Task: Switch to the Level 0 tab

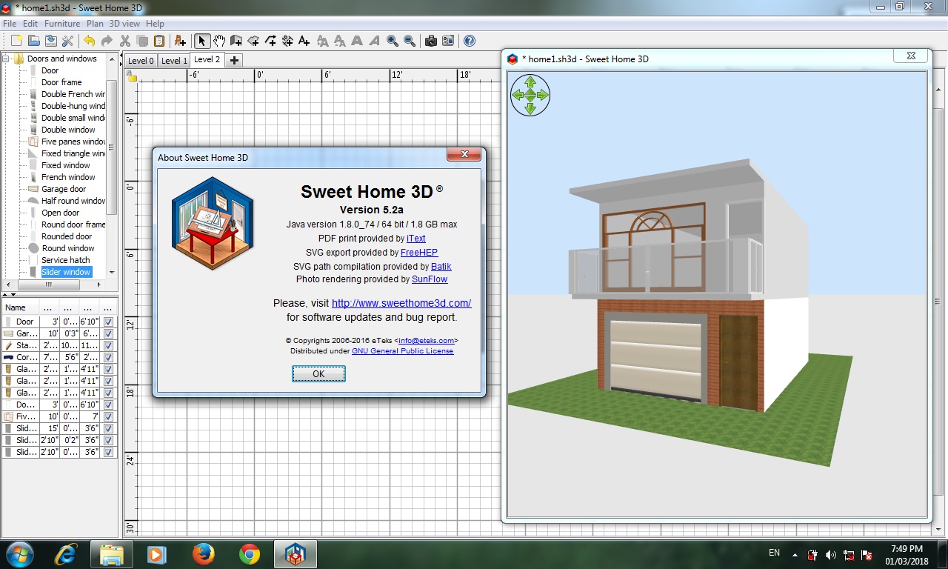Action: 140,59
